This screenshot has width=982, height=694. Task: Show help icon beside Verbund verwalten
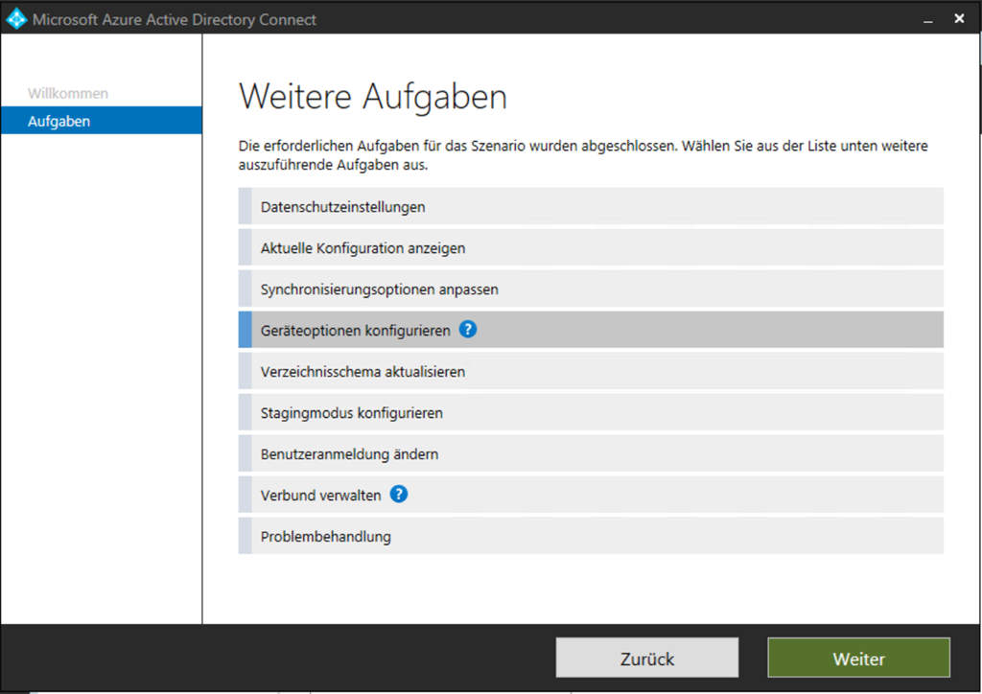tap(399, 495)
